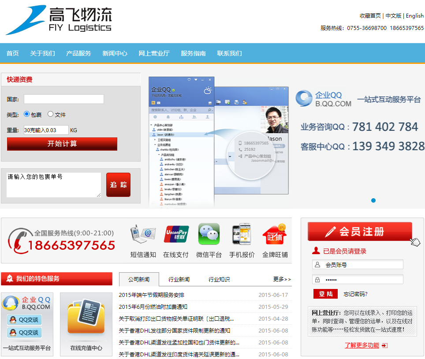This screenshot has height=359, width=425.
Task: Click the WeChat platform icon
Action: pos(209,235)
